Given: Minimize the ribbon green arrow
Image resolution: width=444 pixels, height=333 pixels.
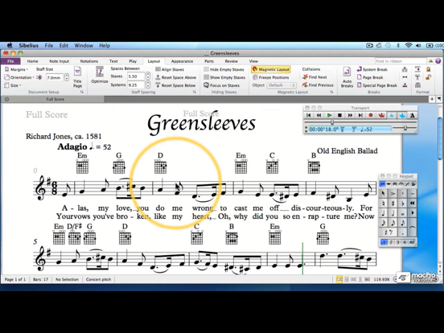Looking at the screenshot, I should [430, 61].
